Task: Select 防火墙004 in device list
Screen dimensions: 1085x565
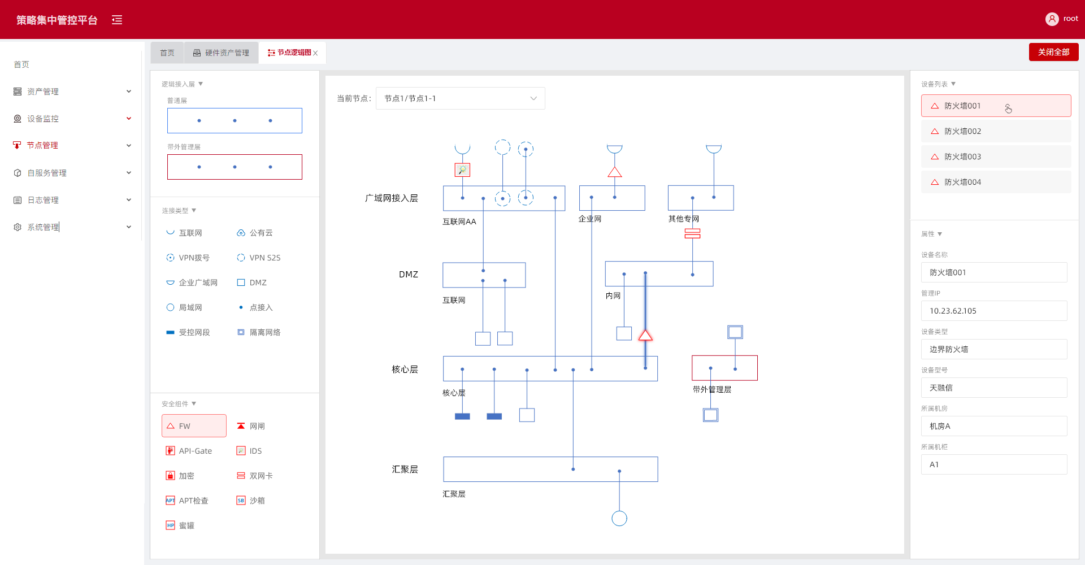Action: point(996,182)
